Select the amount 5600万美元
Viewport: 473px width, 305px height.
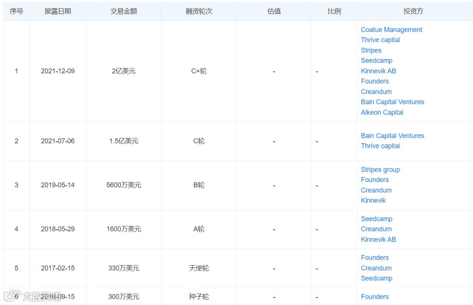(124, 185)
